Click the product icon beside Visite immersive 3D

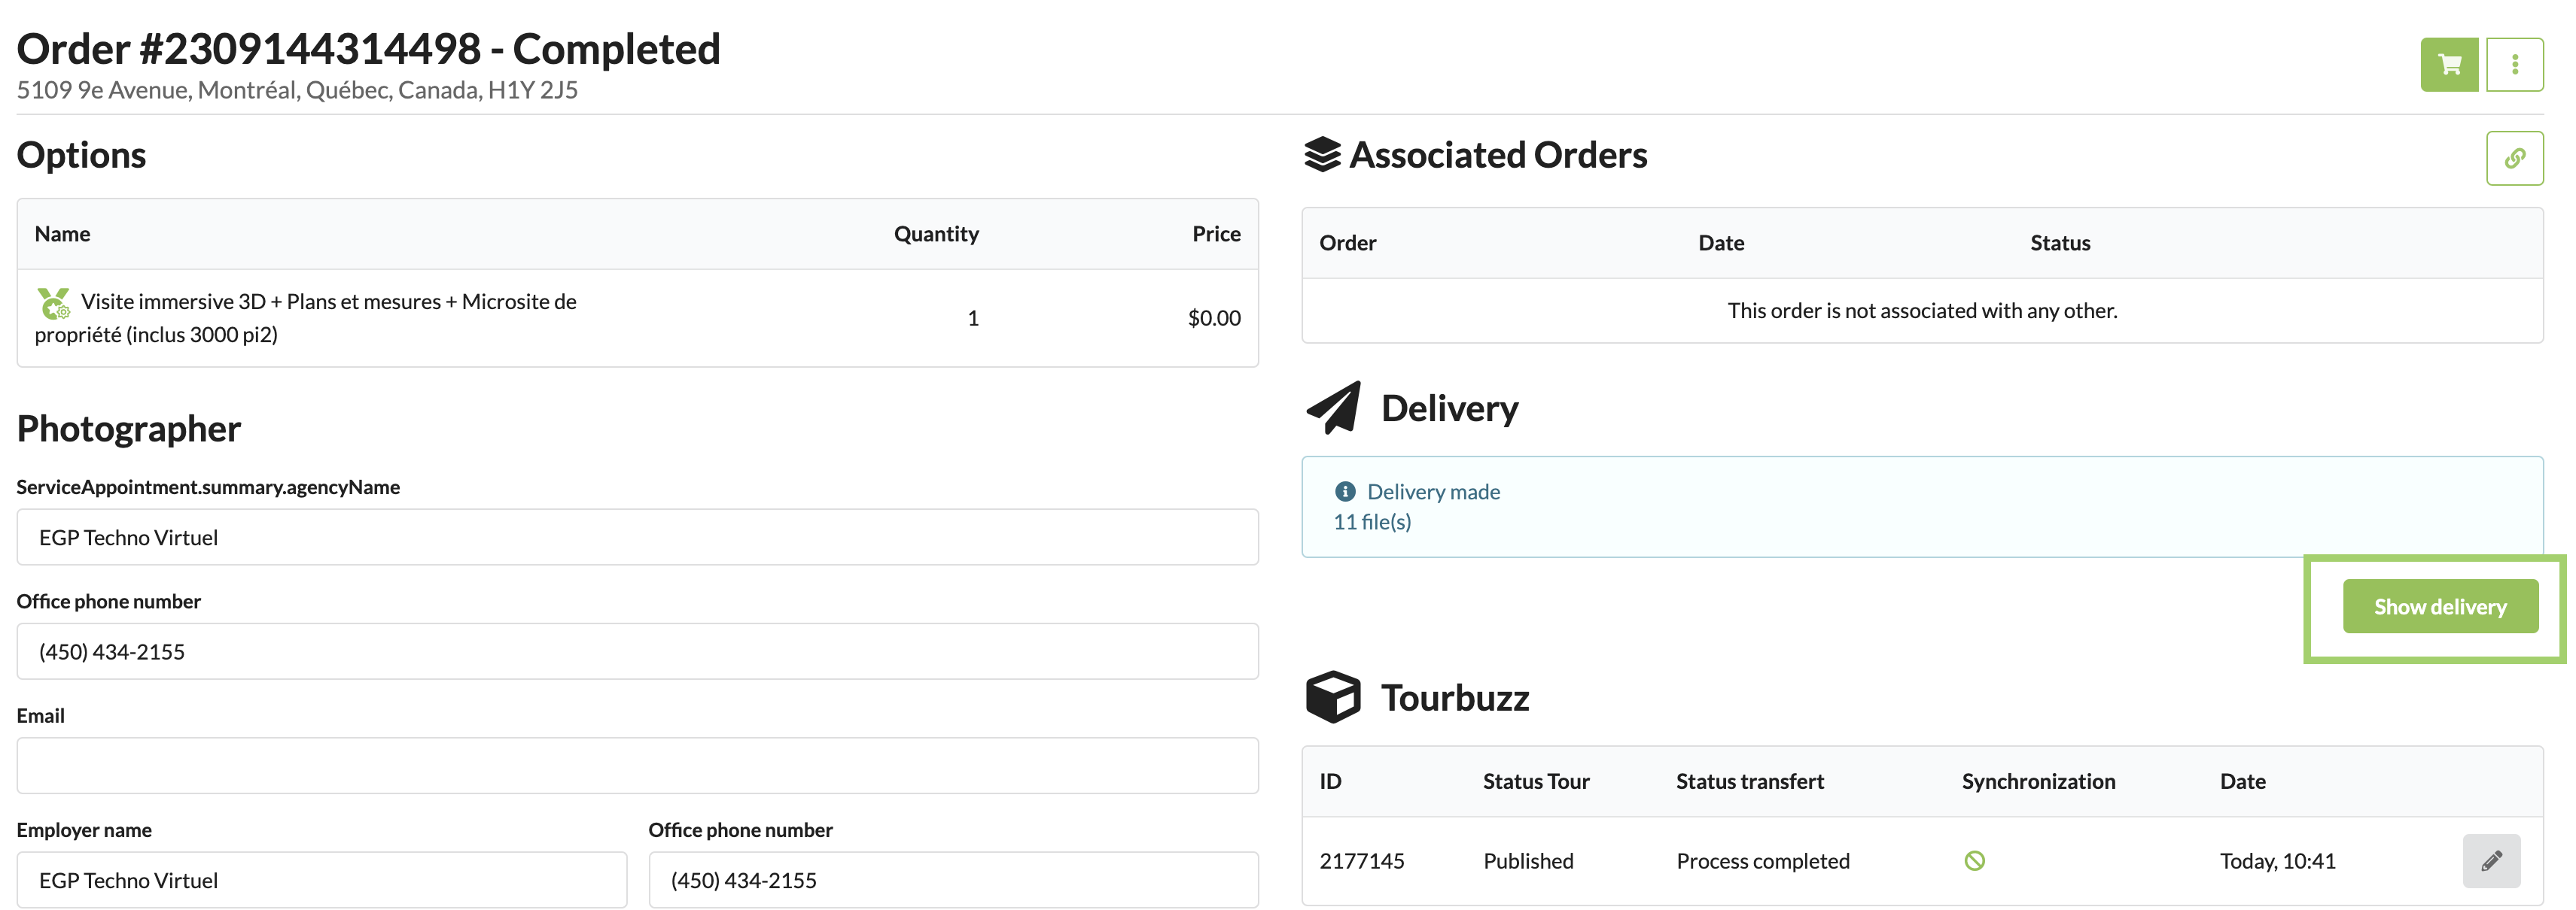(55, 302)
